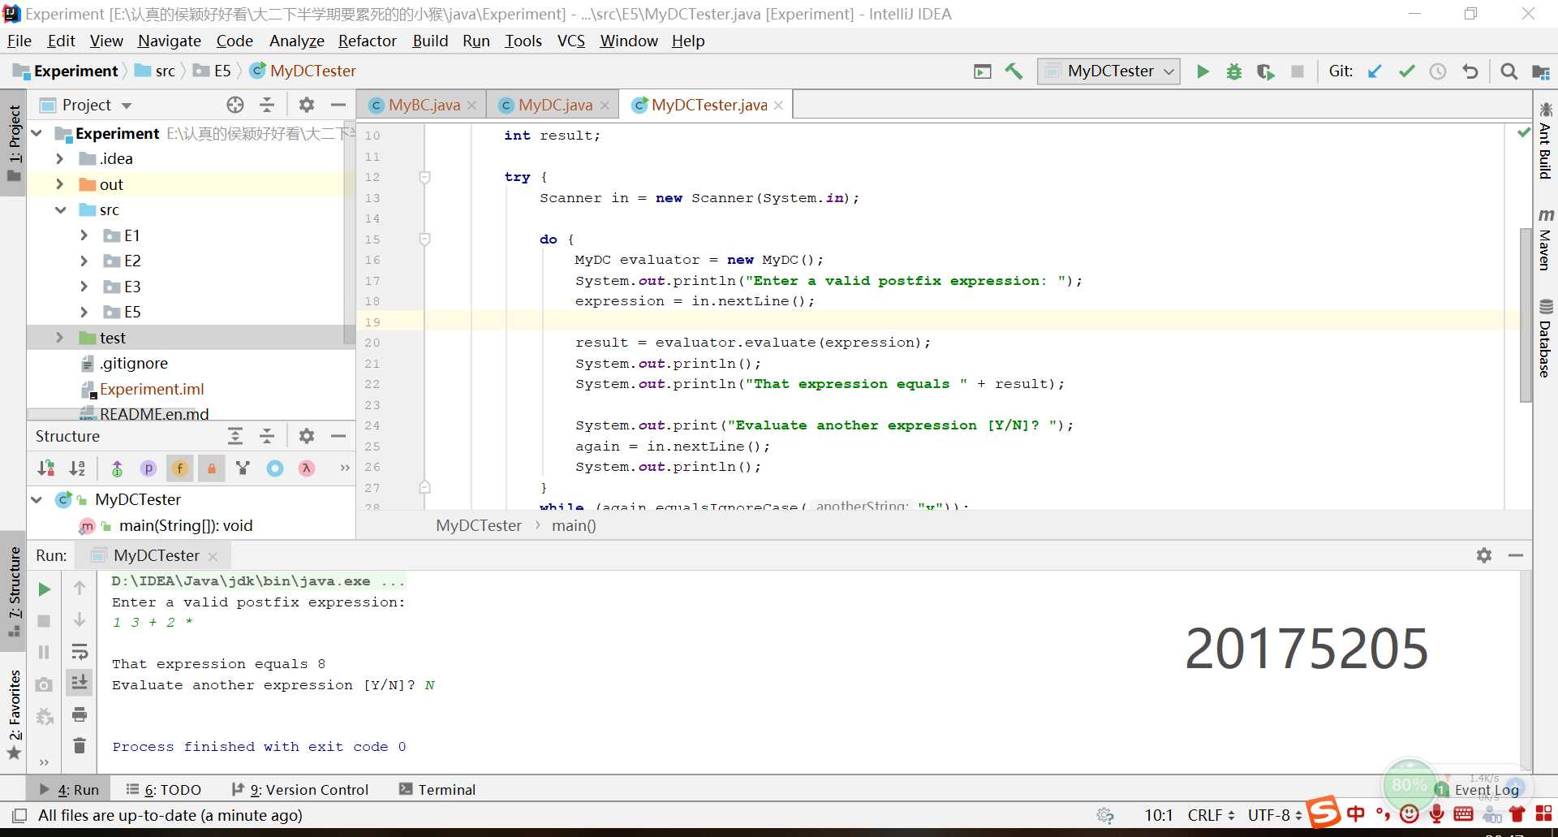Click CRLF line separator selector

tap(1211, 815)
